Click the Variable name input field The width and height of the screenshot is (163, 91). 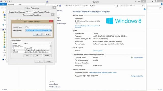38,27
